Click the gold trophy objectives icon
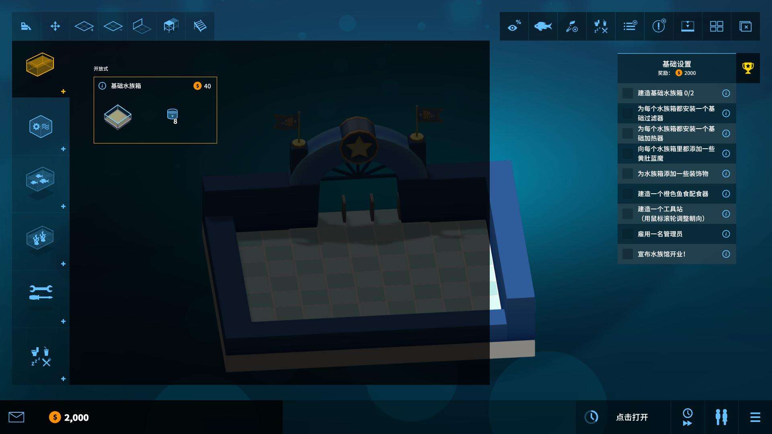This screenshot has height=434, width=772. pyautogui.click(x=748, y=68)
